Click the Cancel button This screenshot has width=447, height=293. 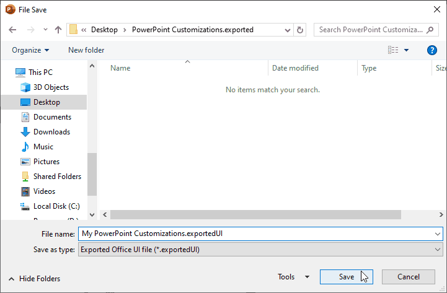(x=408, y=277)
